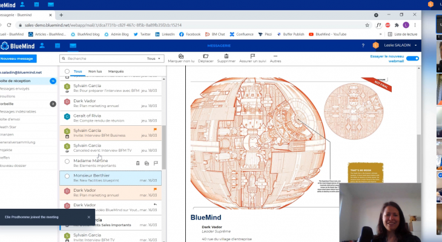
Task: Click the f? extension icon
Action: [378, 25]
